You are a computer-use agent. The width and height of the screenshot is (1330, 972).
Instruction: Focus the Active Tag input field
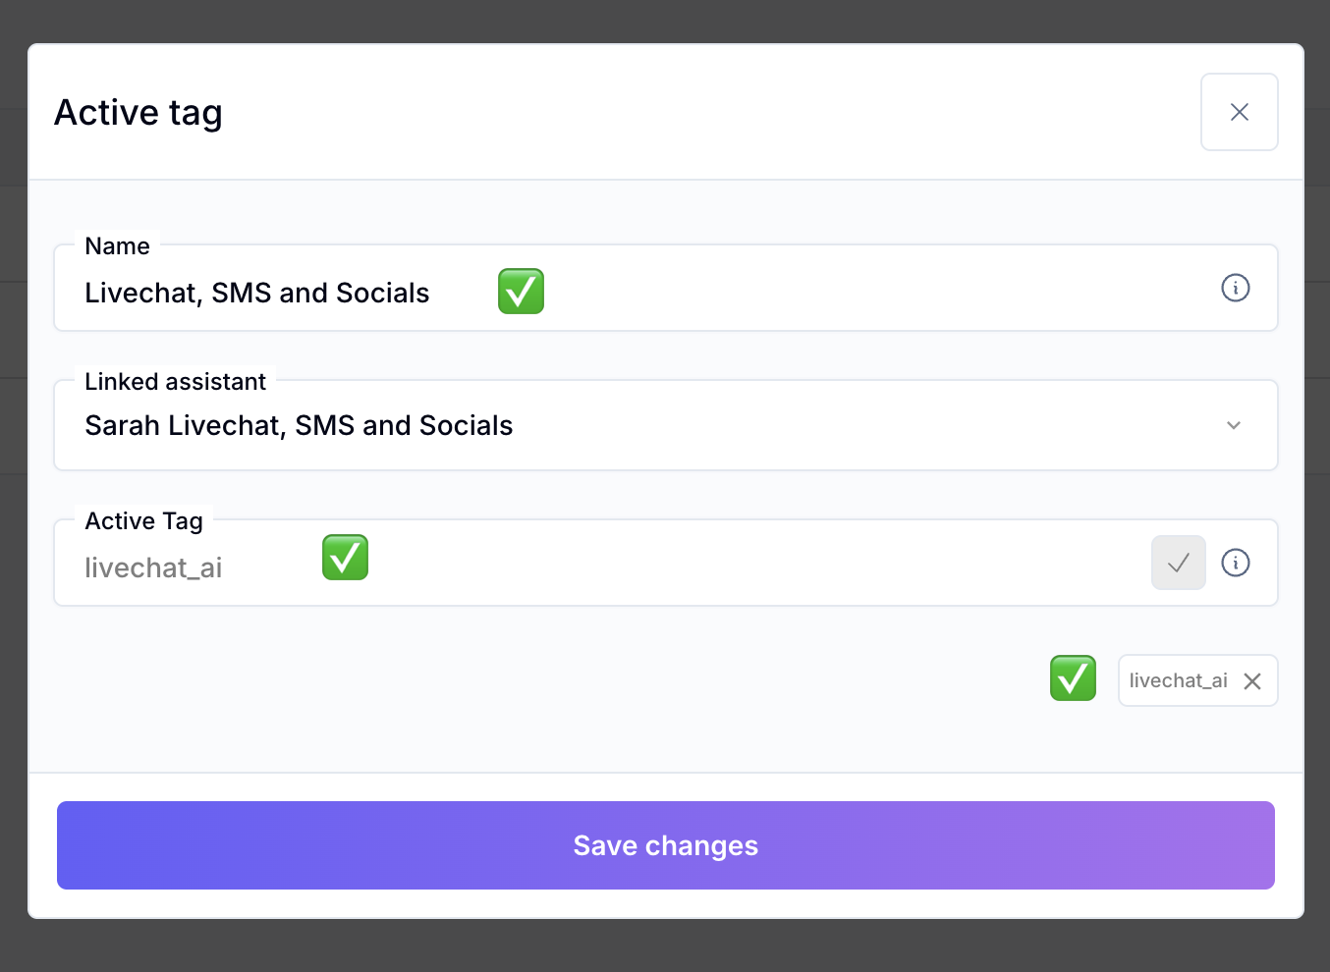coord(688,567)
